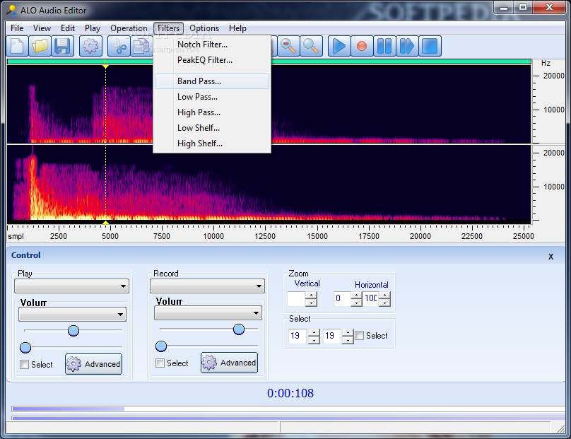
Task: Adjust the Record lower slider knob
Action: pos(161,346)
